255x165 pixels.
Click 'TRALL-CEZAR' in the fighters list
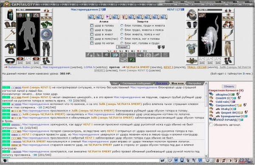(197, 67)
